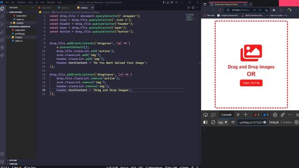
Task: Click the Open The File button
Action: tap(251, 83)
